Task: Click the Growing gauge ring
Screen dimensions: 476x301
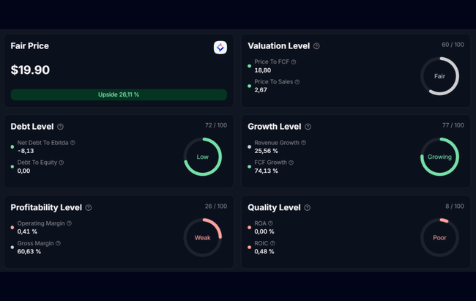Action: (439, 157)
